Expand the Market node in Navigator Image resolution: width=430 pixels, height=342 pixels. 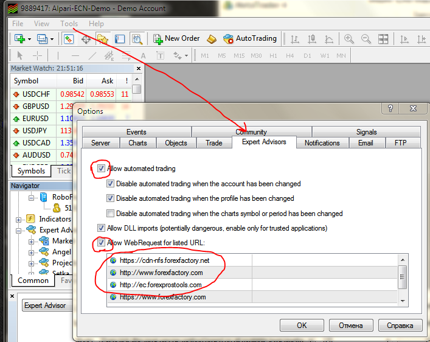31,242
